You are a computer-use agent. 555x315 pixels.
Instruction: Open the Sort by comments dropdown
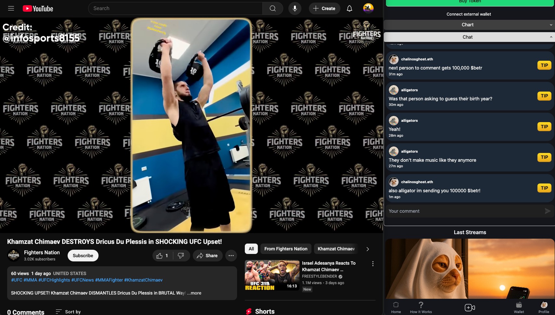[68, 312]
